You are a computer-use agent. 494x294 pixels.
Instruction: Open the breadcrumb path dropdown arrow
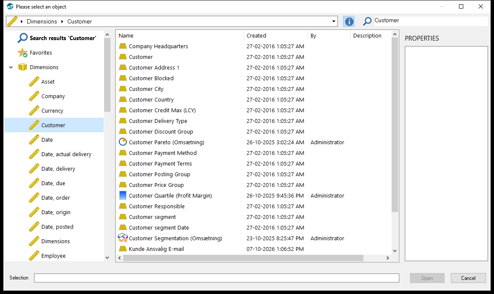[334, 21]
